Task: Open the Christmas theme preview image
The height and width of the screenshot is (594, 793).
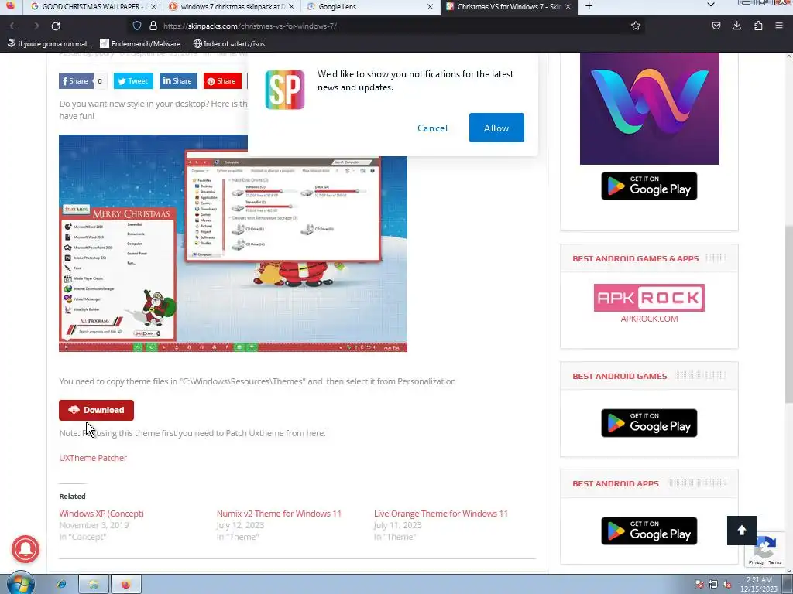Action: tap(232, 243)
